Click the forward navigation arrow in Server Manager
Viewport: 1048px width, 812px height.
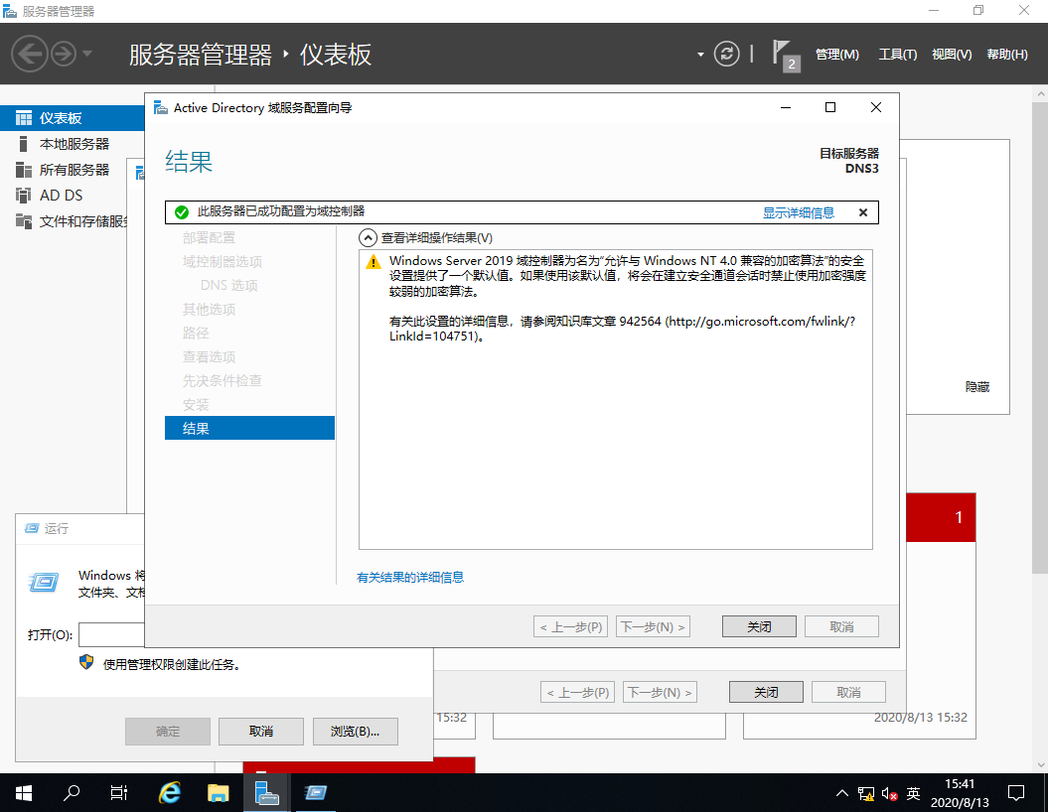tap(64, 54)
